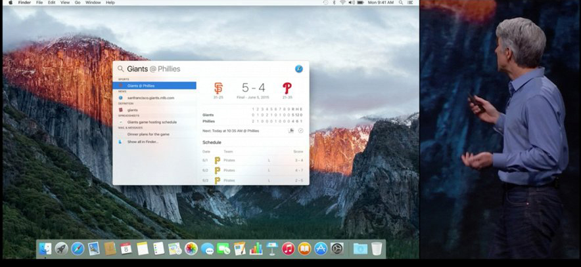Open Notes app in the Dock
581x267 pixels.
pos(142,249)
